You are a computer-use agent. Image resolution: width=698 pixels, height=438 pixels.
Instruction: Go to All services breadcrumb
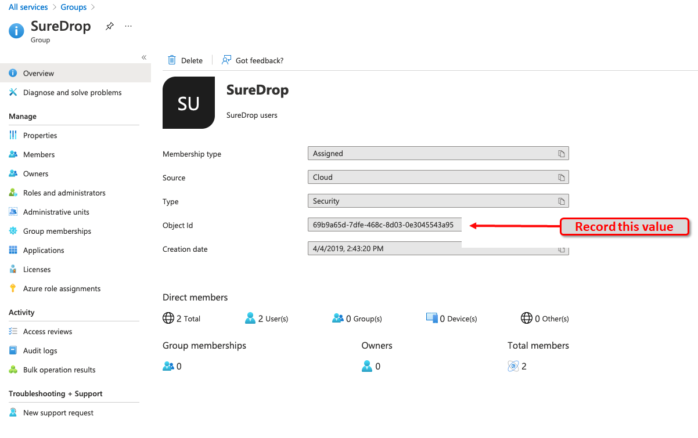28,7
